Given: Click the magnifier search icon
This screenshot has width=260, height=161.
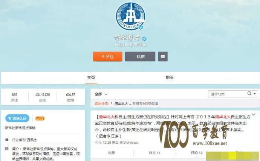Looking at the screenshot, I should (249, 94).
